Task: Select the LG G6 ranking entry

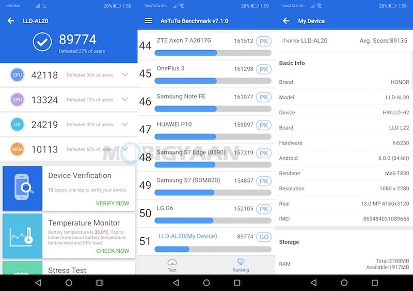Action: 206,213
